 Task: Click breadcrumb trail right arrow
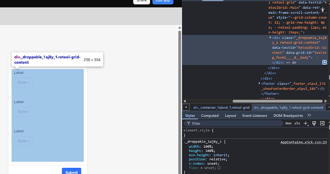pos(329,107)
